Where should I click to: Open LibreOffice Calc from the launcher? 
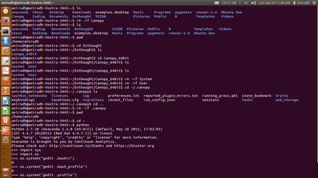point(5,111)
